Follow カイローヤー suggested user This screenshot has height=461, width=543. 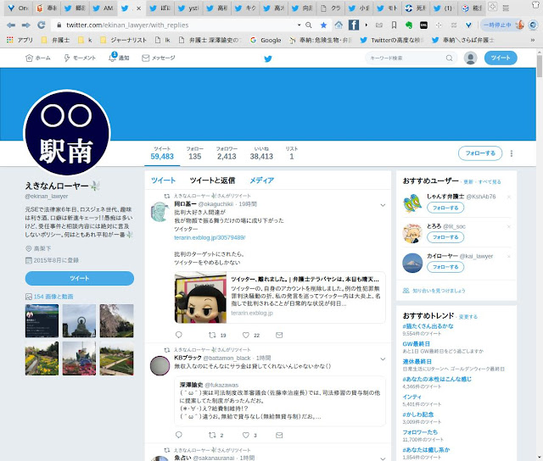[445, 267]
